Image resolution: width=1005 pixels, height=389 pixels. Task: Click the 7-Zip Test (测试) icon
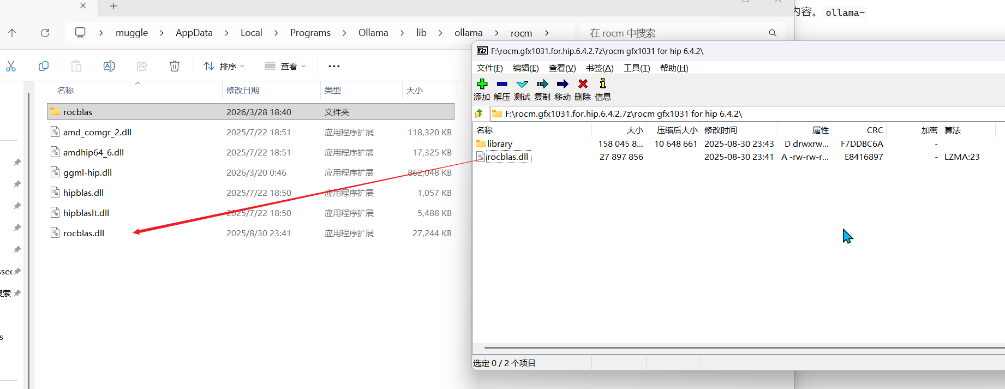522,84
